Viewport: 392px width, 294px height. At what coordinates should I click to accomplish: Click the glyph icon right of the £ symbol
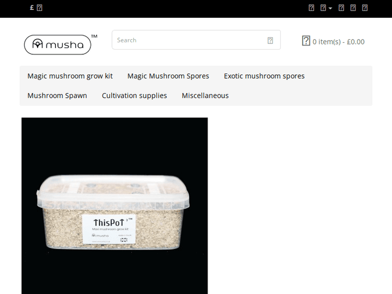[40, 8]
